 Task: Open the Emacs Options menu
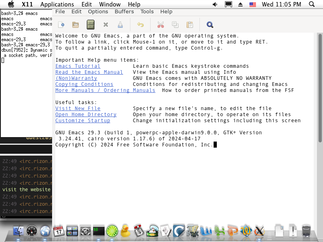click(98, 12)
